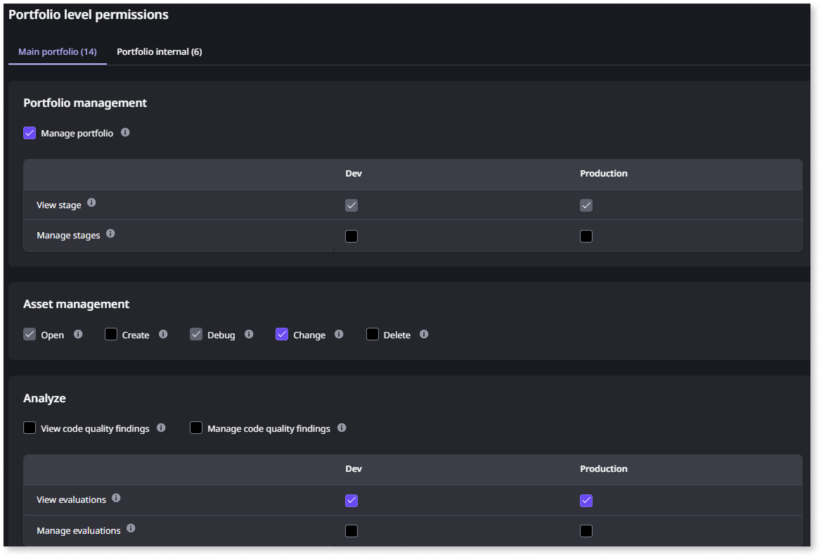
Task: Enable Manage stages for Production
Action: 586,236
